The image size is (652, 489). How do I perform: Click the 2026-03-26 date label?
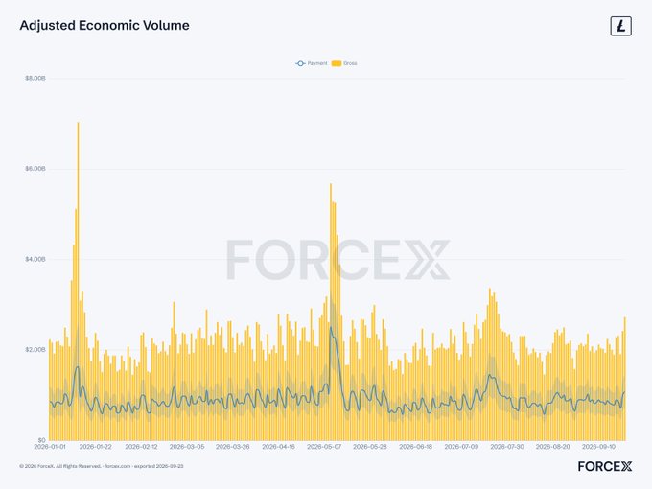pyautogui.click(x=233, y=447)
